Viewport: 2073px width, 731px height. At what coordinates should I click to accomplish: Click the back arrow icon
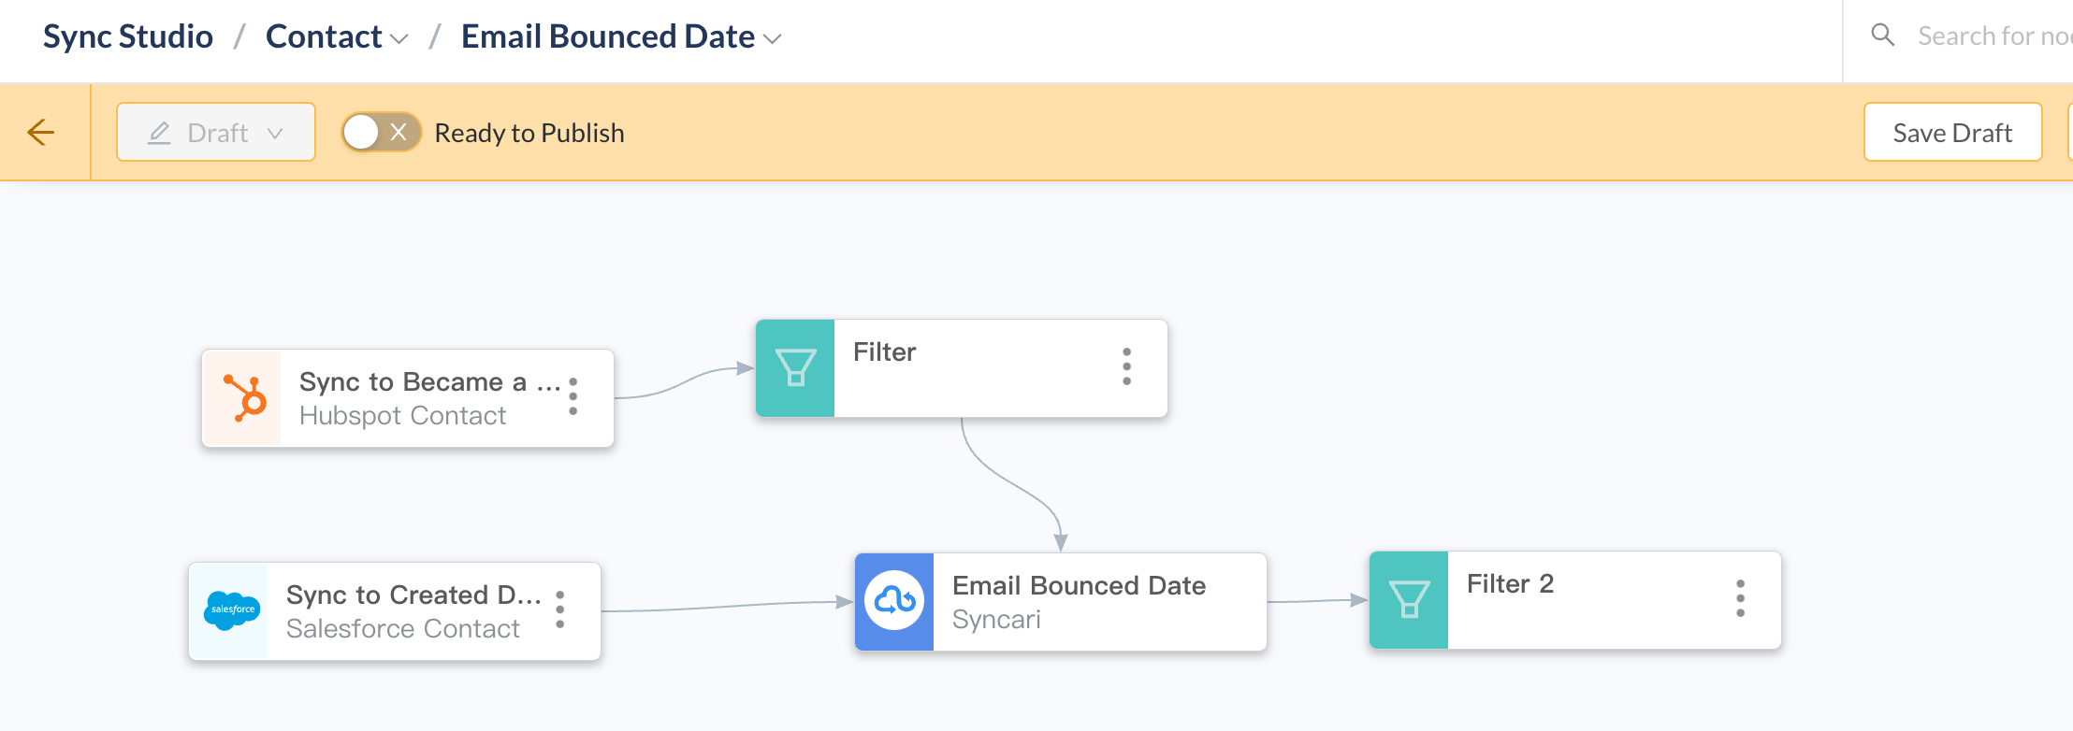tap(41, 132)
